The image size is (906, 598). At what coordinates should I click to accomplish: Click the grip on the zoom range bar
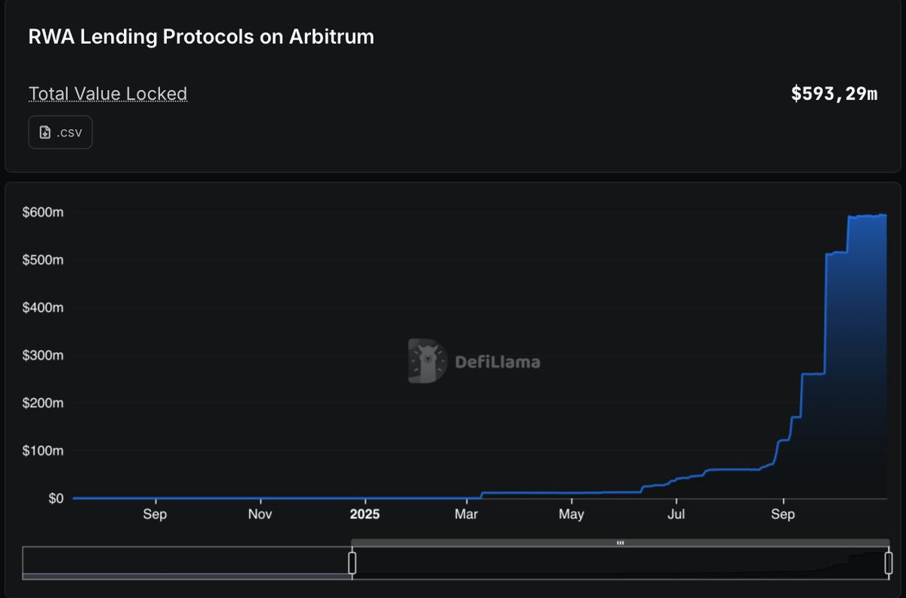point(621,542)
